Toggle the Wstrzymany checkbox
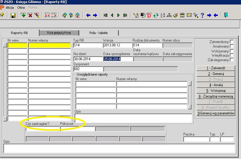Viewport: 241px width, 159px height. (232, 51)
